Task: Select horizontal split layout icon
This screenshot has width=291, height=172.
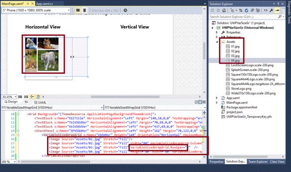Action: pos(200,102)
